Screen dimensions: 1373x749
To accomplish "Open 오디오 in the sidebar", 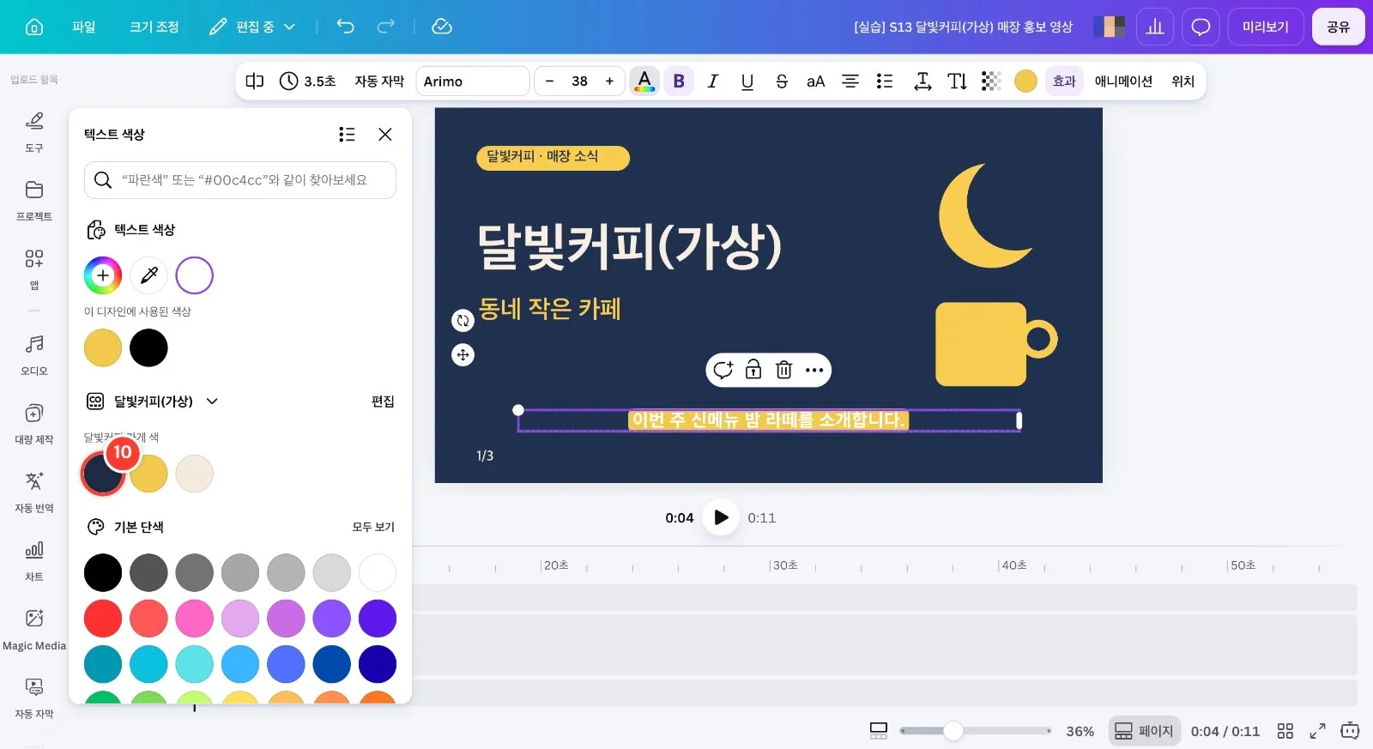I will click(x=34, y=354).
